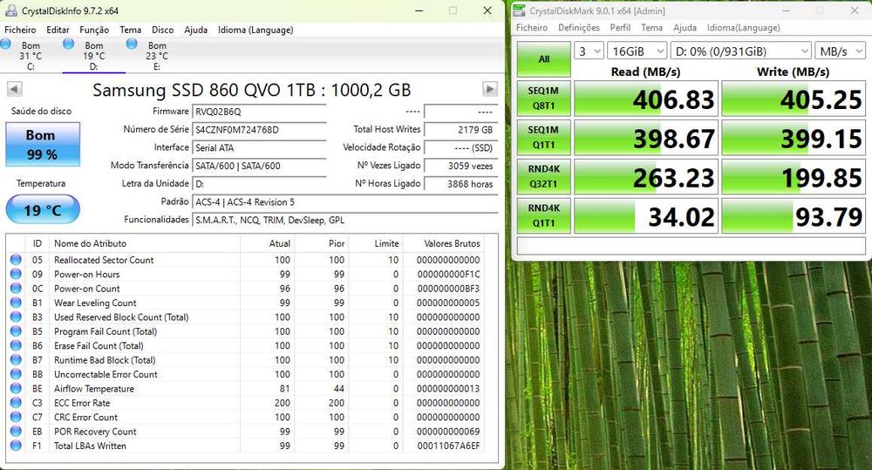Click status orb for Runtime Bad Block

point(16,360)
